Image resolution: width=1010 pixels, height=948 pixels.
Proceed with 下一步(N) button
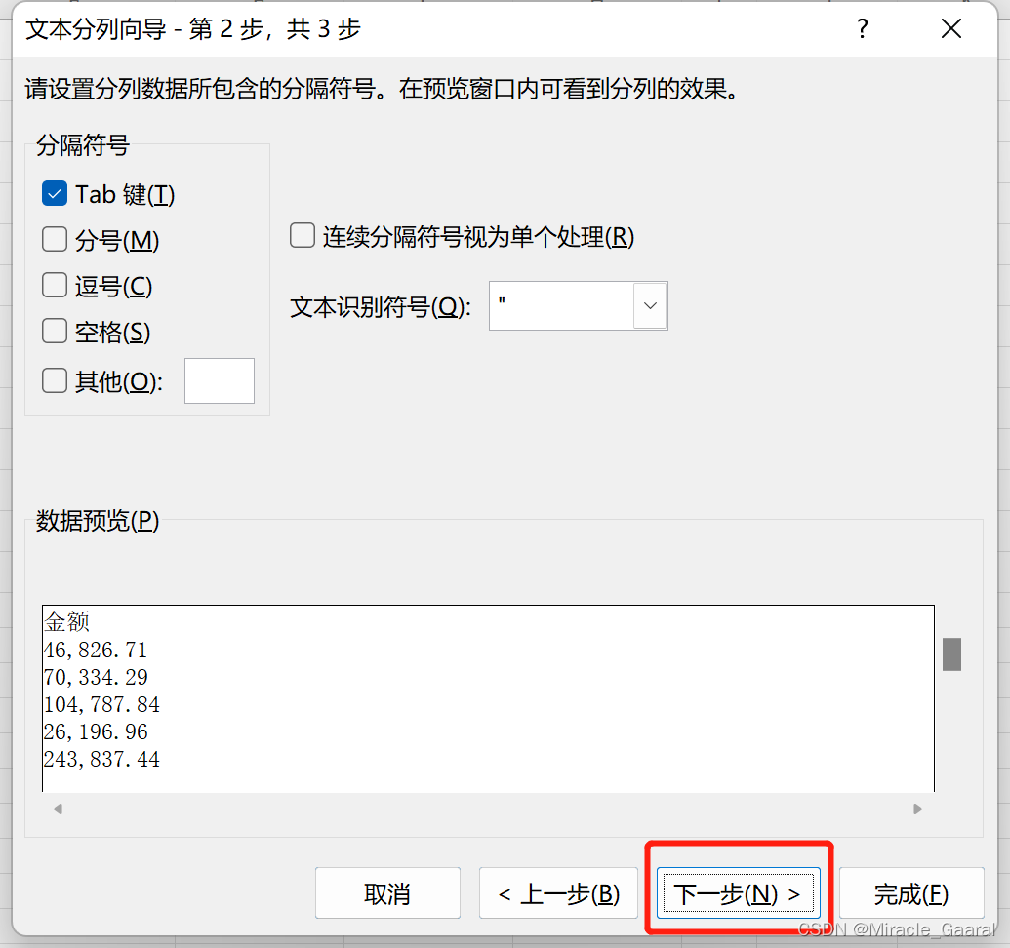pos(738,892)
